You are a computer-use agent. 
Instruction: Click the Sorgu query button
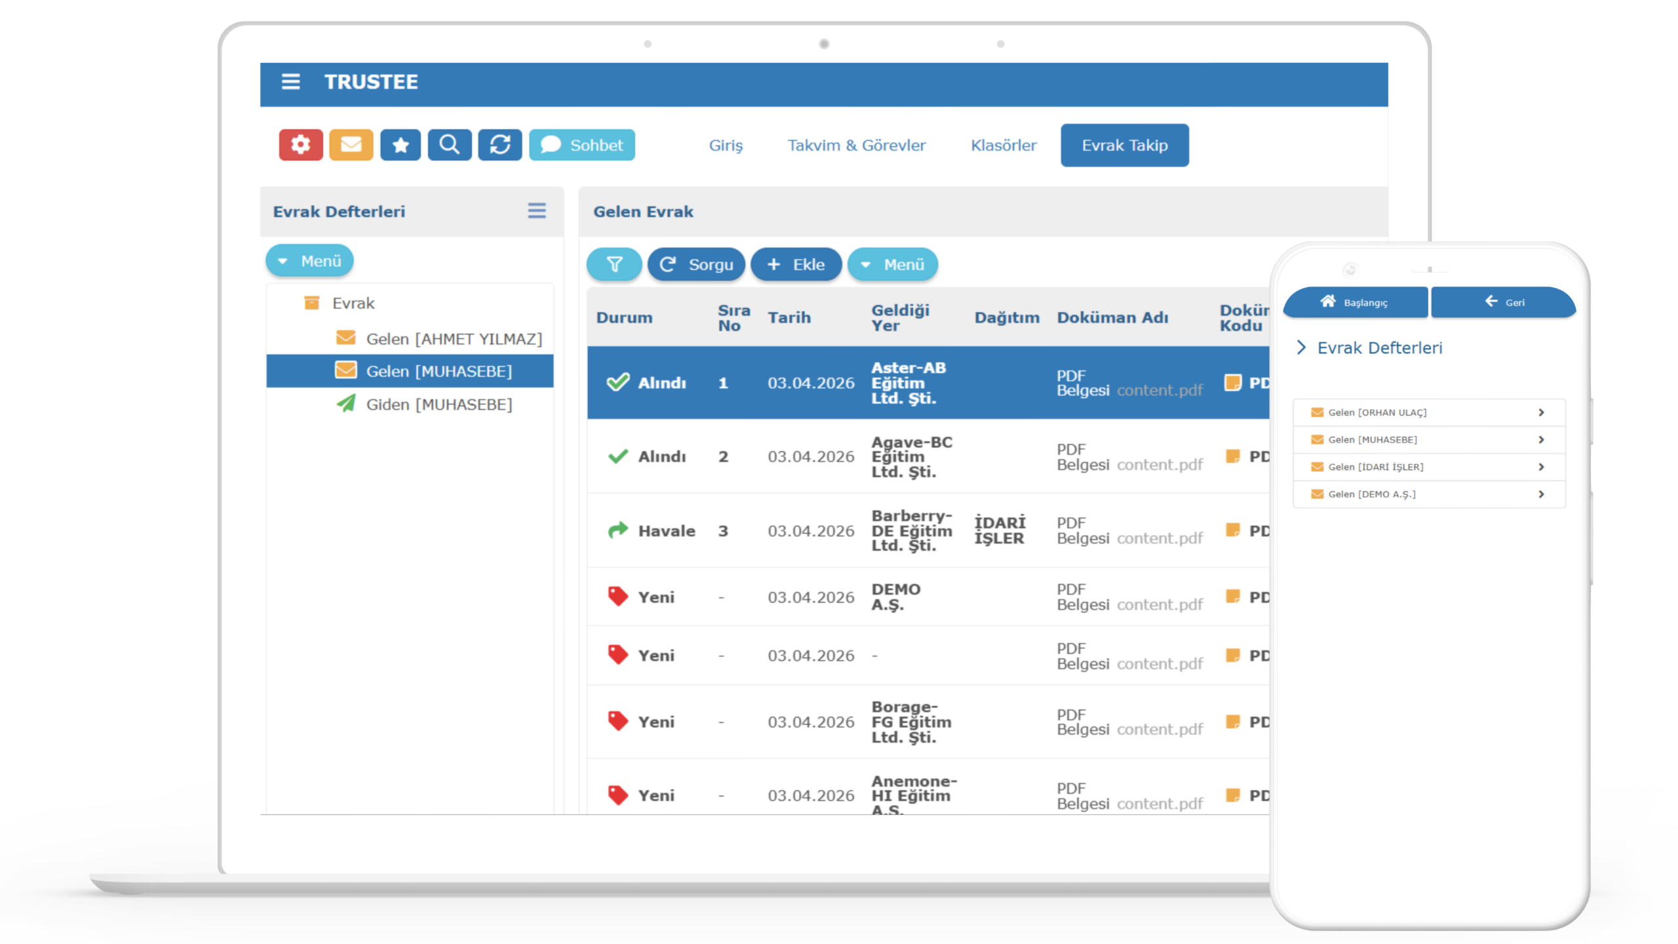click(x=696, y=264)
